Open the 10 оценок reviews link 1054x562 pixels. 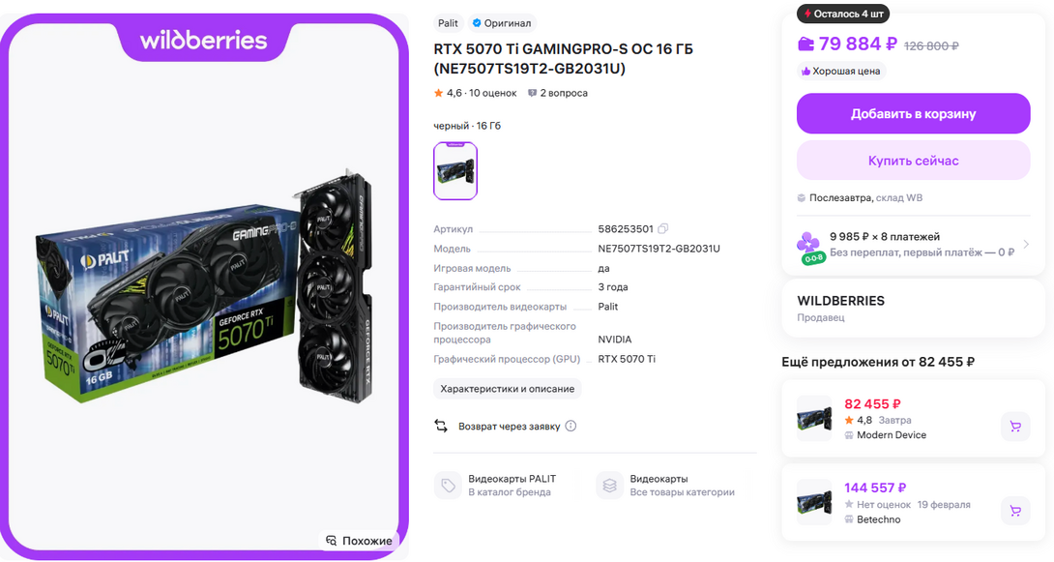pyautogui.click(x=493, y=93)
